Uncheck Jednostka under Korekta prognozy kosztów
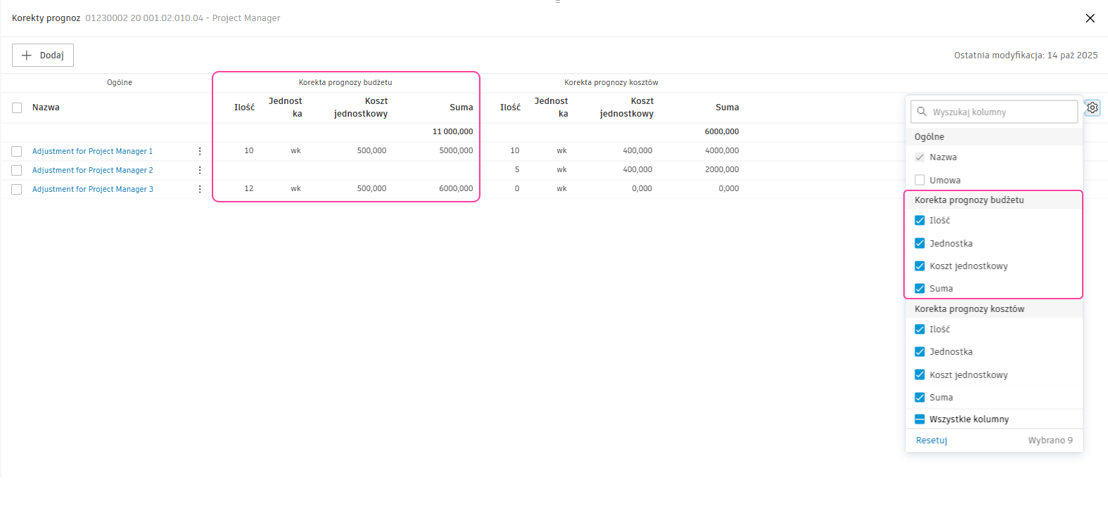Image resolution: width=1108 pixels, height=508 pixels. (x=919, y=352)
